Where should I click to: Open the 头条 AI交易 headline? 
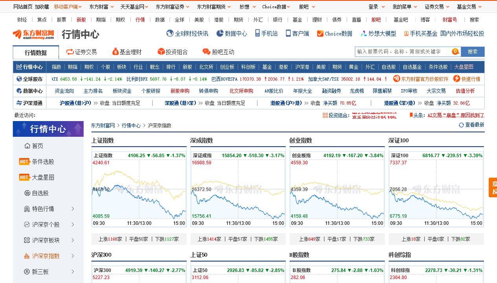(456, 115)
